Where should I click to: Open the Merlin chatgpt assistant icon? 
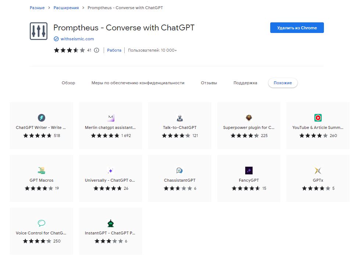pos(111,118)
